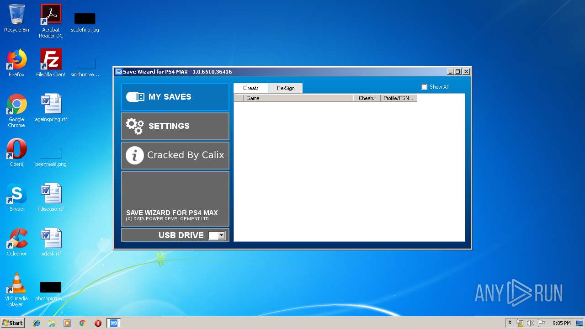Select the mdask.rtf desktop document
585x329 pixels.
[x=51, y=242]
